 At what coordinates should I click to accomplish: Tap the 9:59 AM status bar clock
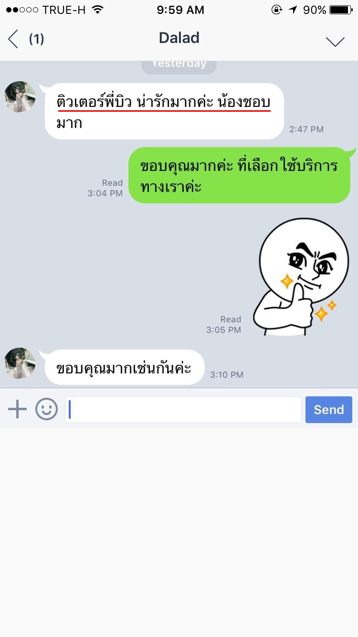(x=180, y=10)
